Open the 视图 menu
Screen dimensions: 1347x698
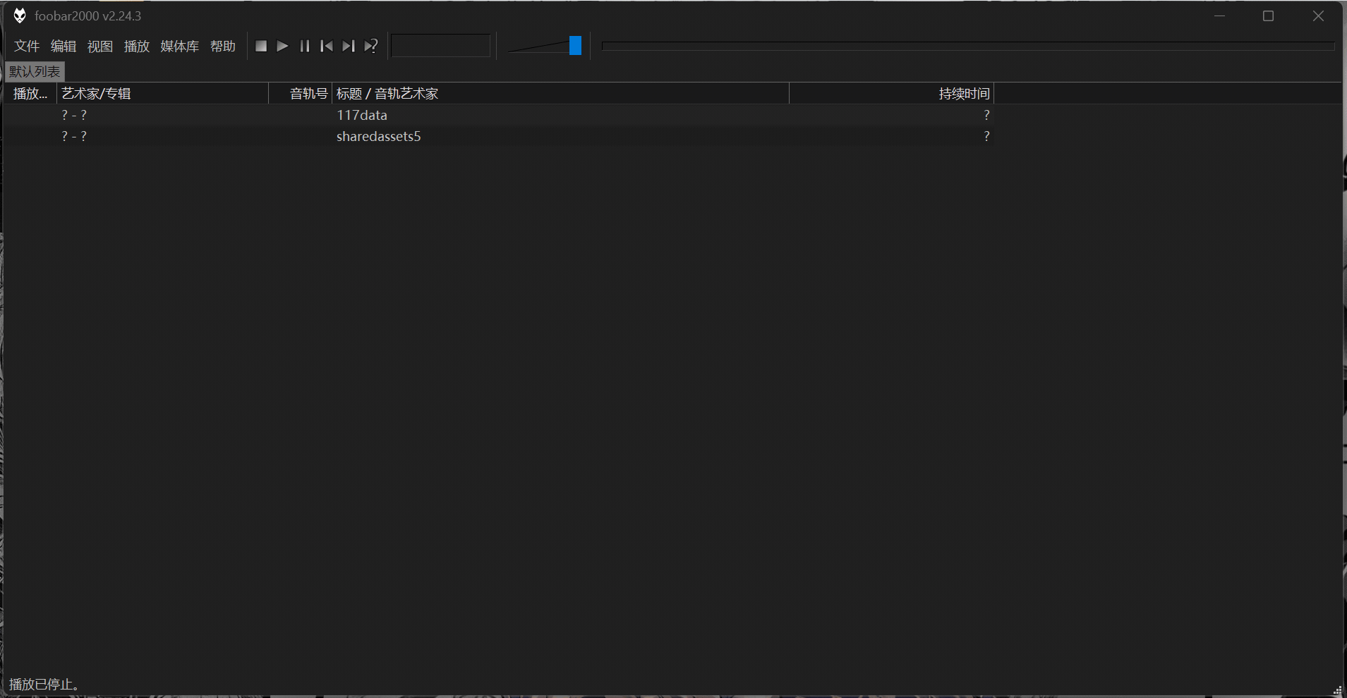100,46
